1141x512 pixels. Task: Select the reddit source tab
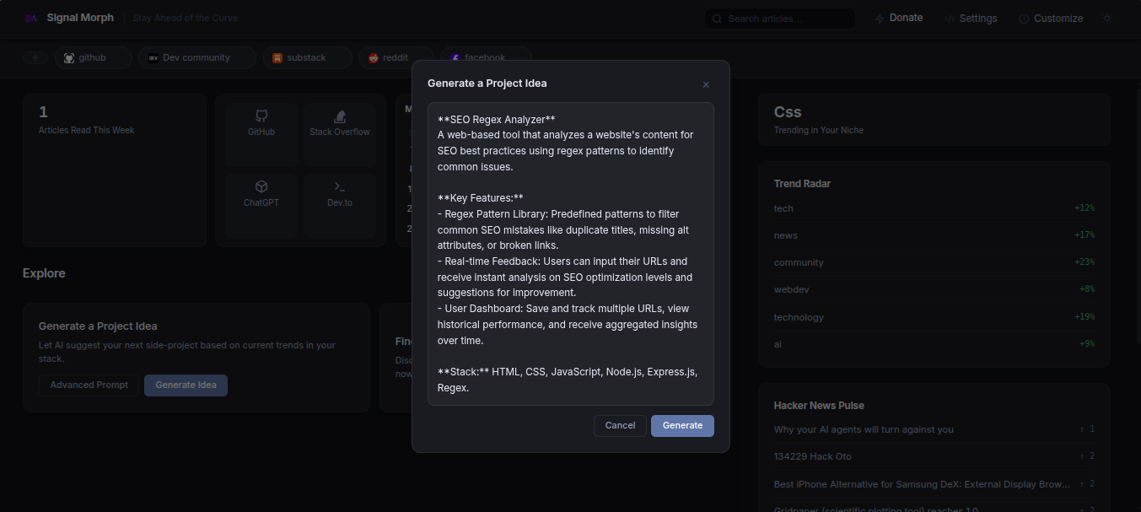coord(396,57)
